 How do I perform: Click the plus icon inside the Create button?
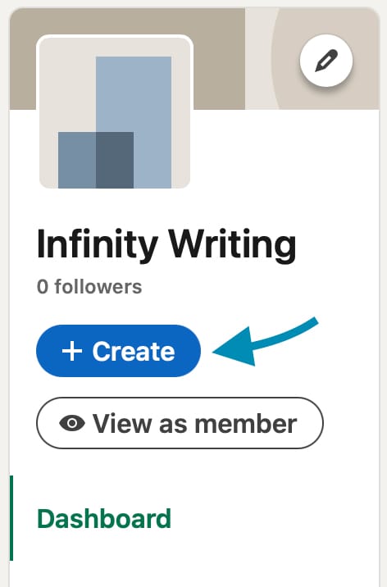[72, 352]
